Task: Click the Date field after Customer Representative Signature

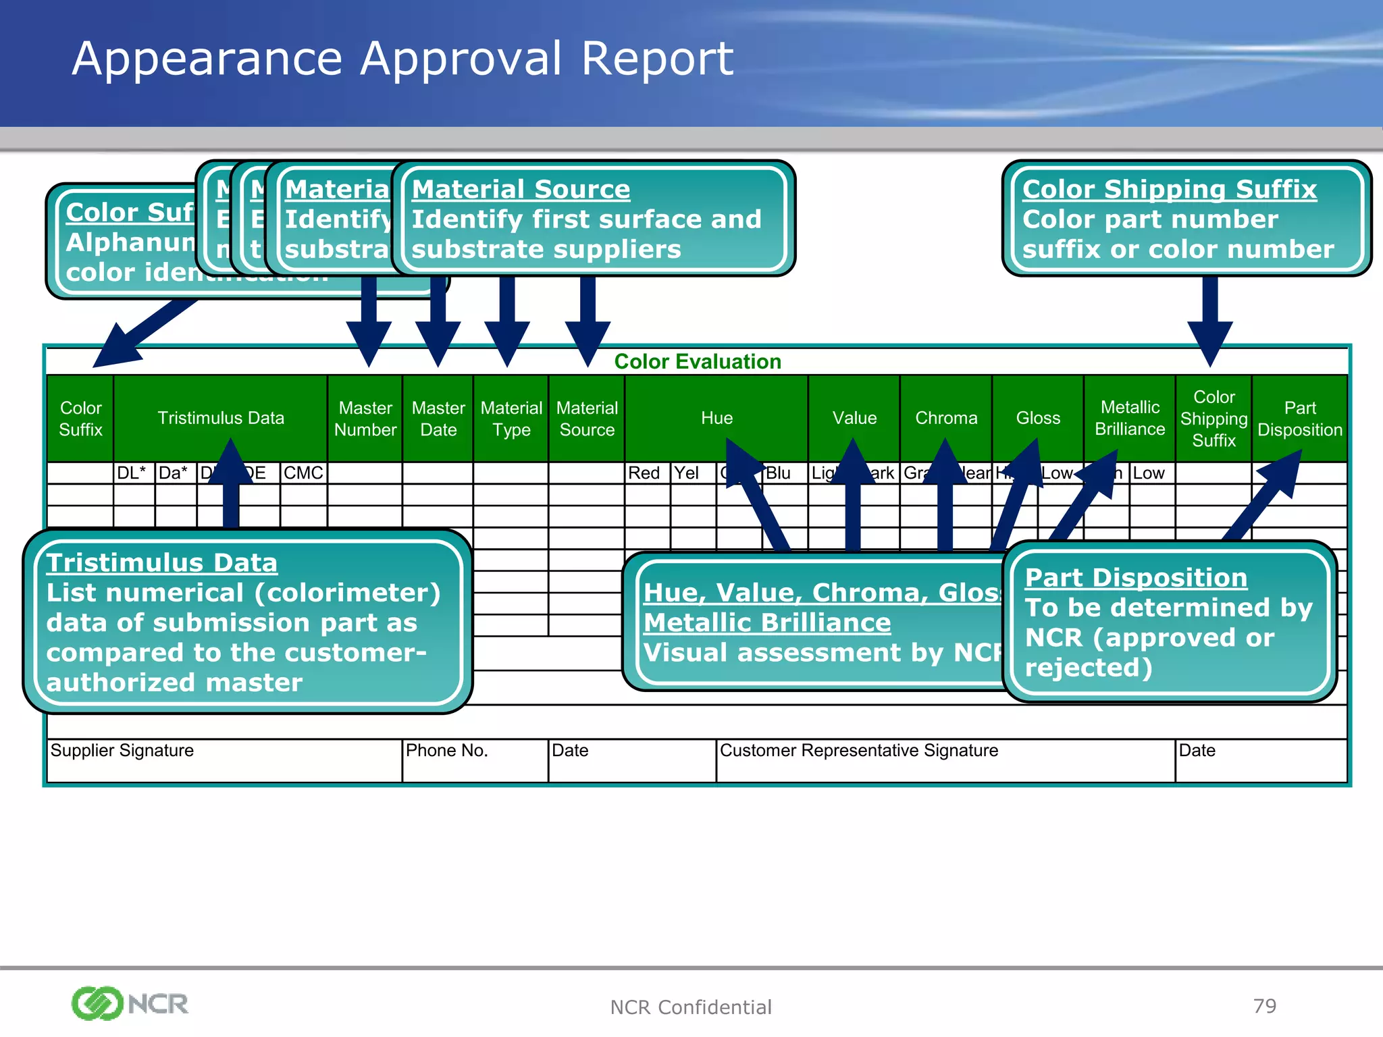Action: [x=1261, y=761]
